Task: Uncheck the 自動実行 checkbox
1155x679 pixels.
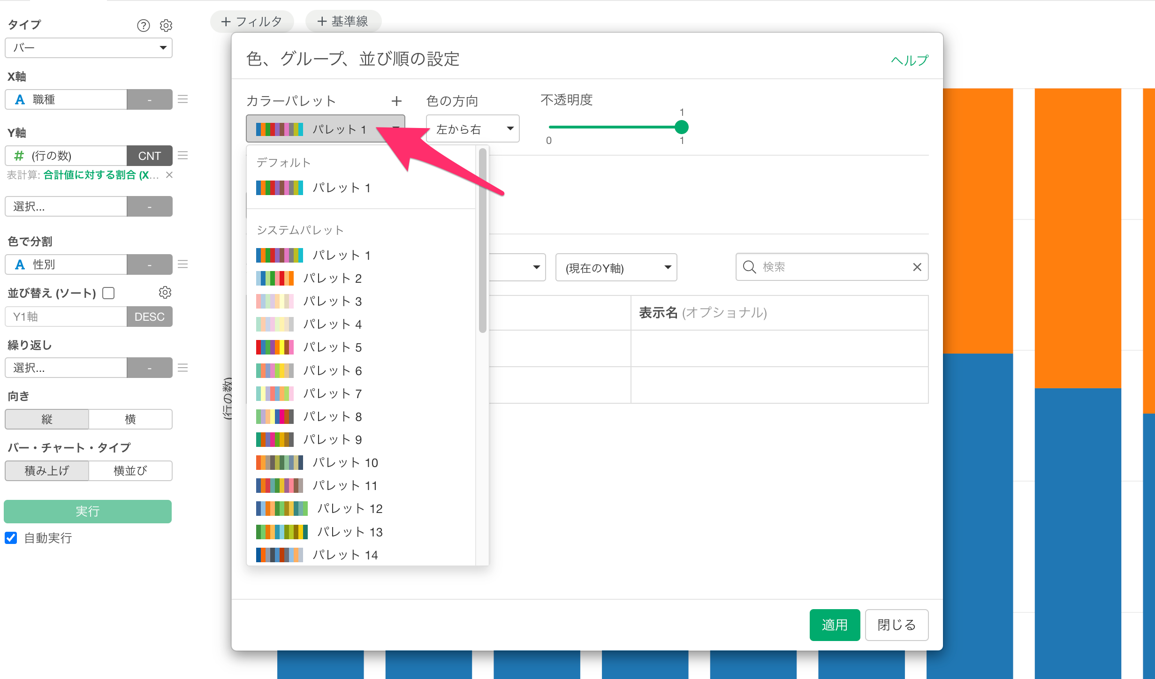Action: [x=11, y=538]
